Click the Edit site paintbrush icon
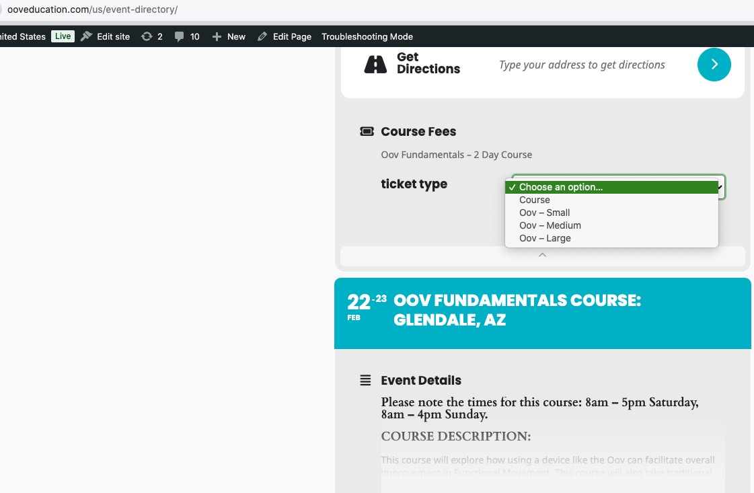The height and width of the screenshot is (493, 754). point(87,36)
